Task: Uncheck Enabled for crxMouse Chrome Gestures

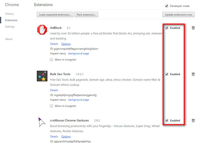Action: 167,120
